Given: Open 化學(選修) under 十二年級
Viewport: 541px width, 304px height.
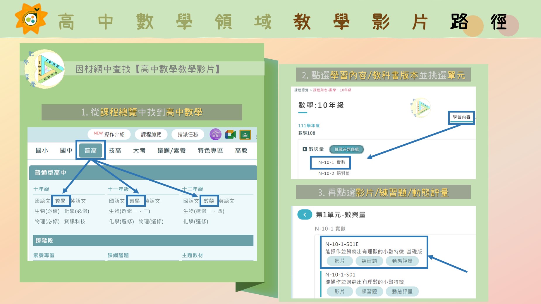Looking at the screenshot, I should 196,222.
